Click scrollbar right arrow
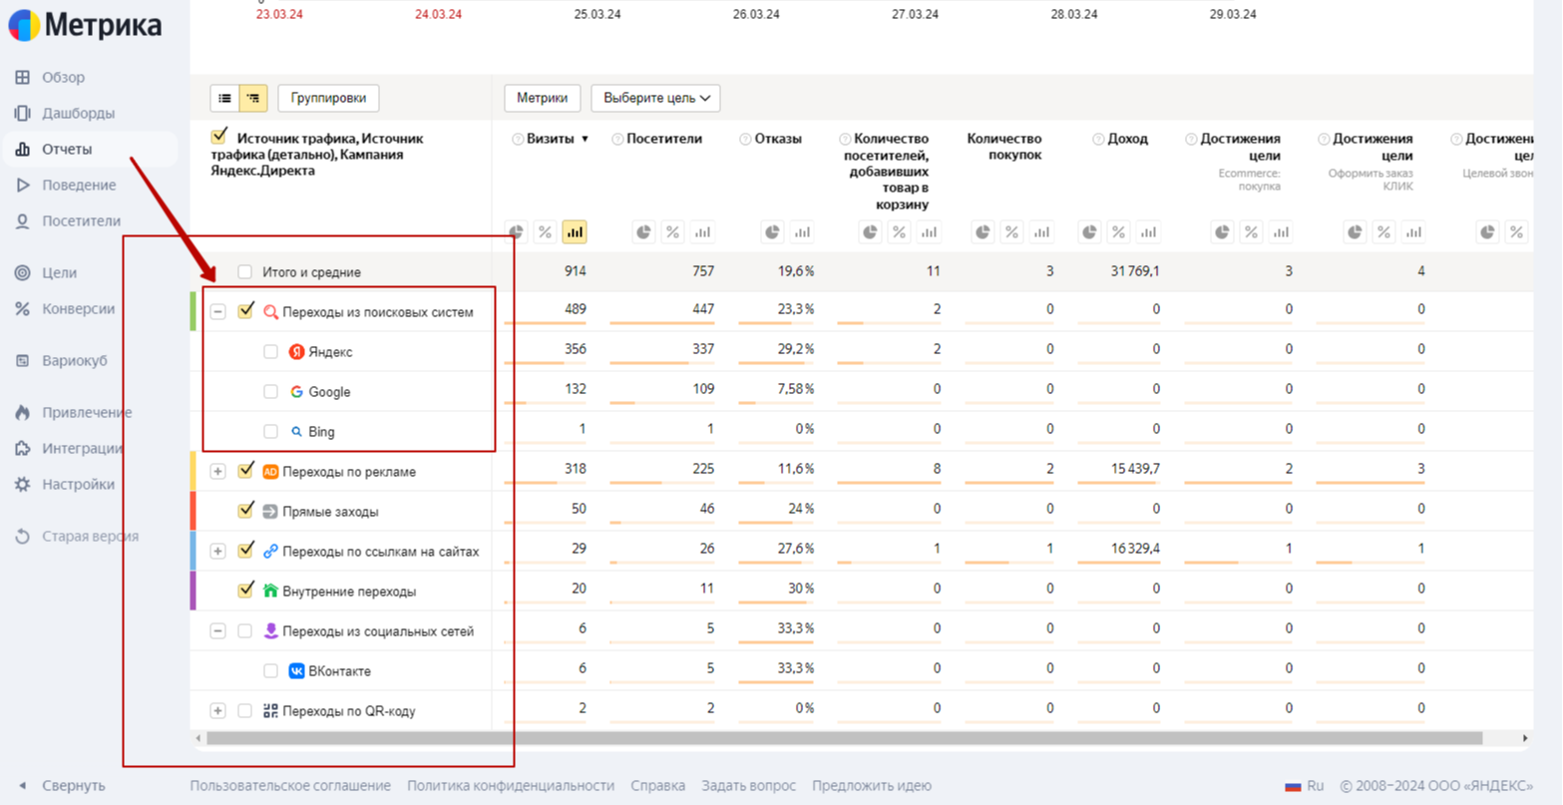 [1525, 738]
